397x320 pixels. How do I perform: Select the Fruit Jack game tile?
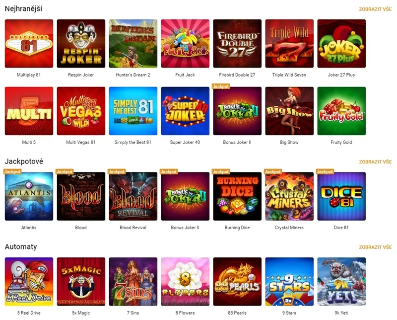[x=185, y=44]
